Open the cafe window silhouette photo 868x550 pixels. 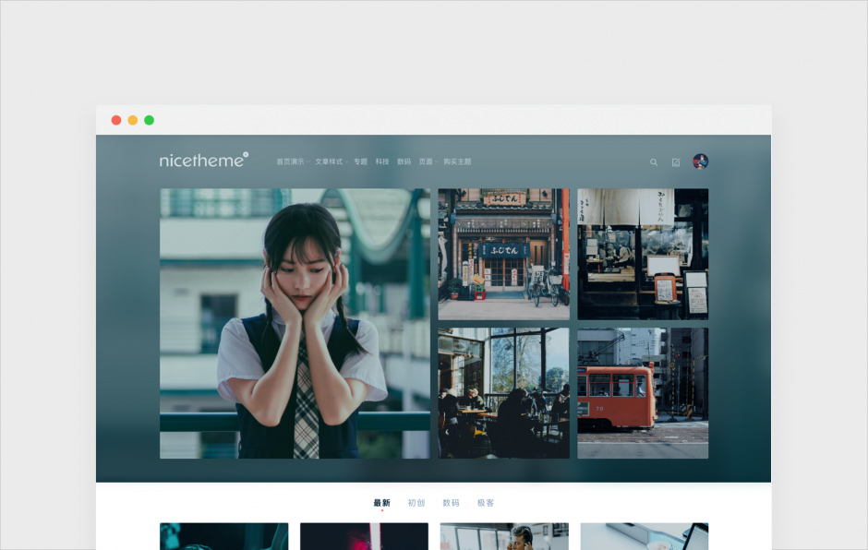503,393
